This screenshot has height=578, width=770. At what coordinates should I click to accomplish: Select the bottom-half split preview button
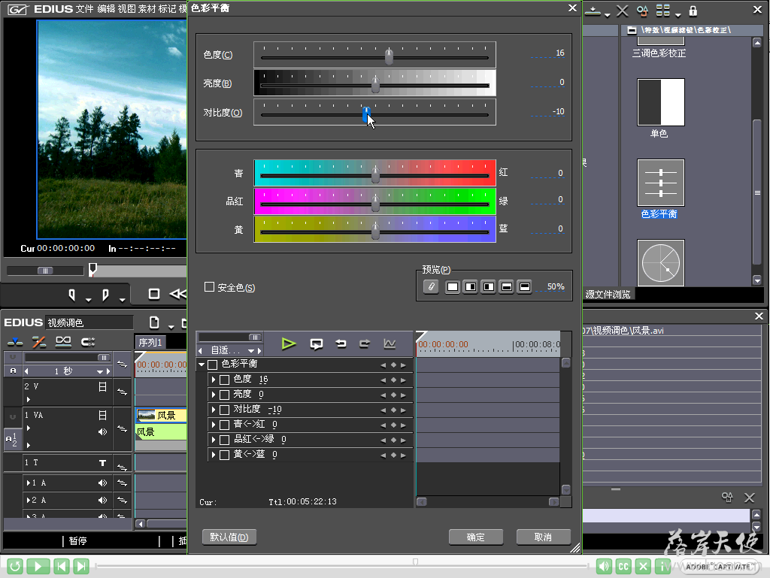tap(507, 286)
